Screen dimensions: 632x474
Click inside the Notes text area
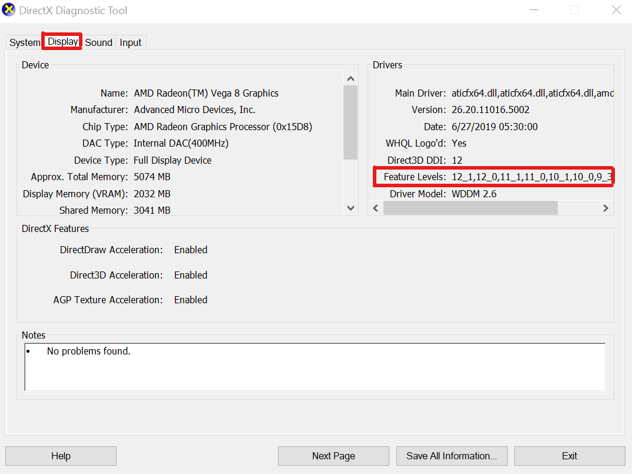click(314, 365)
